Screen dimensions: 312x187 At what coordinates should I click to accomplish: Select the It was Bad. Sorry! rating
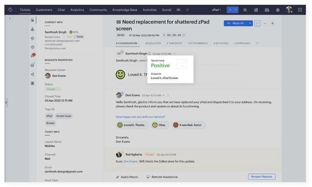[x=189, y=125]
